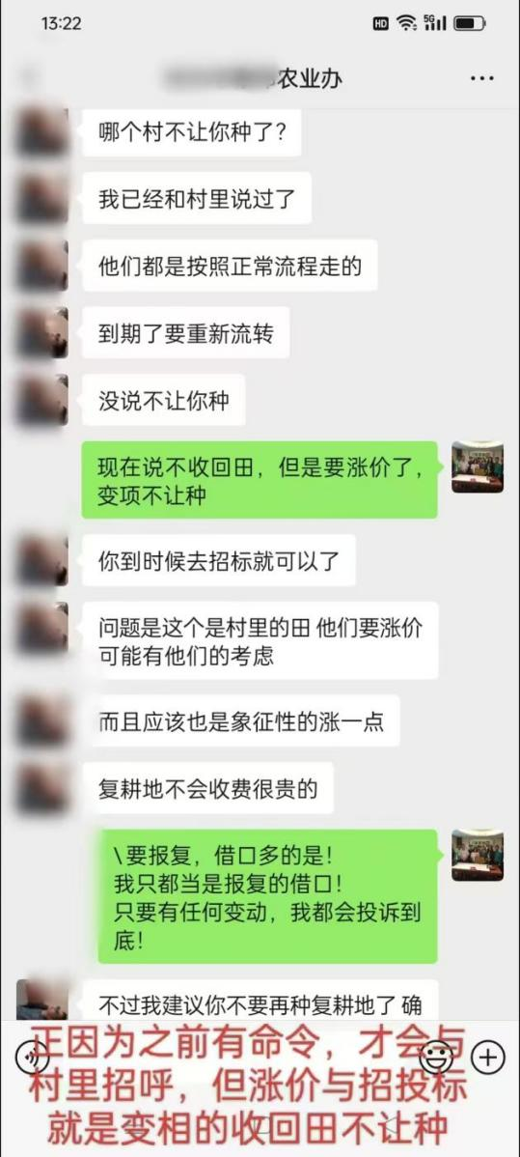This screenshot has height=1157, width=520.
Task: Tap the plus attachments icon
Action: click(x=487, y=1057)
